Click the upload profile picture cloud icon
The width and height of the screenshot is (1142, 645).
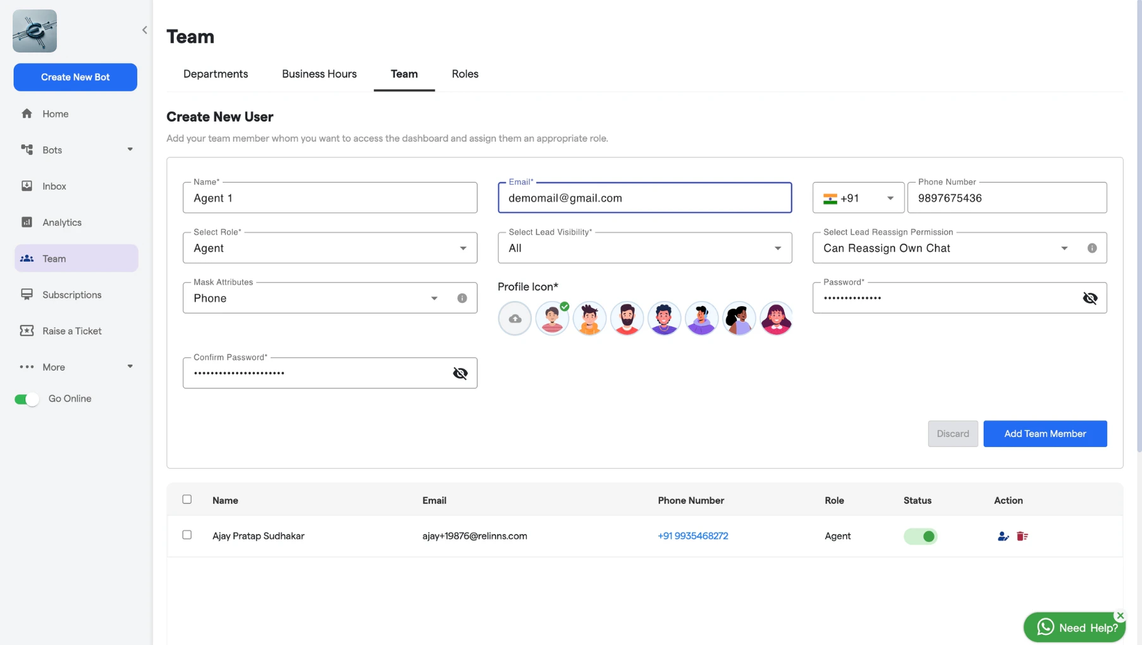[515, 318]
